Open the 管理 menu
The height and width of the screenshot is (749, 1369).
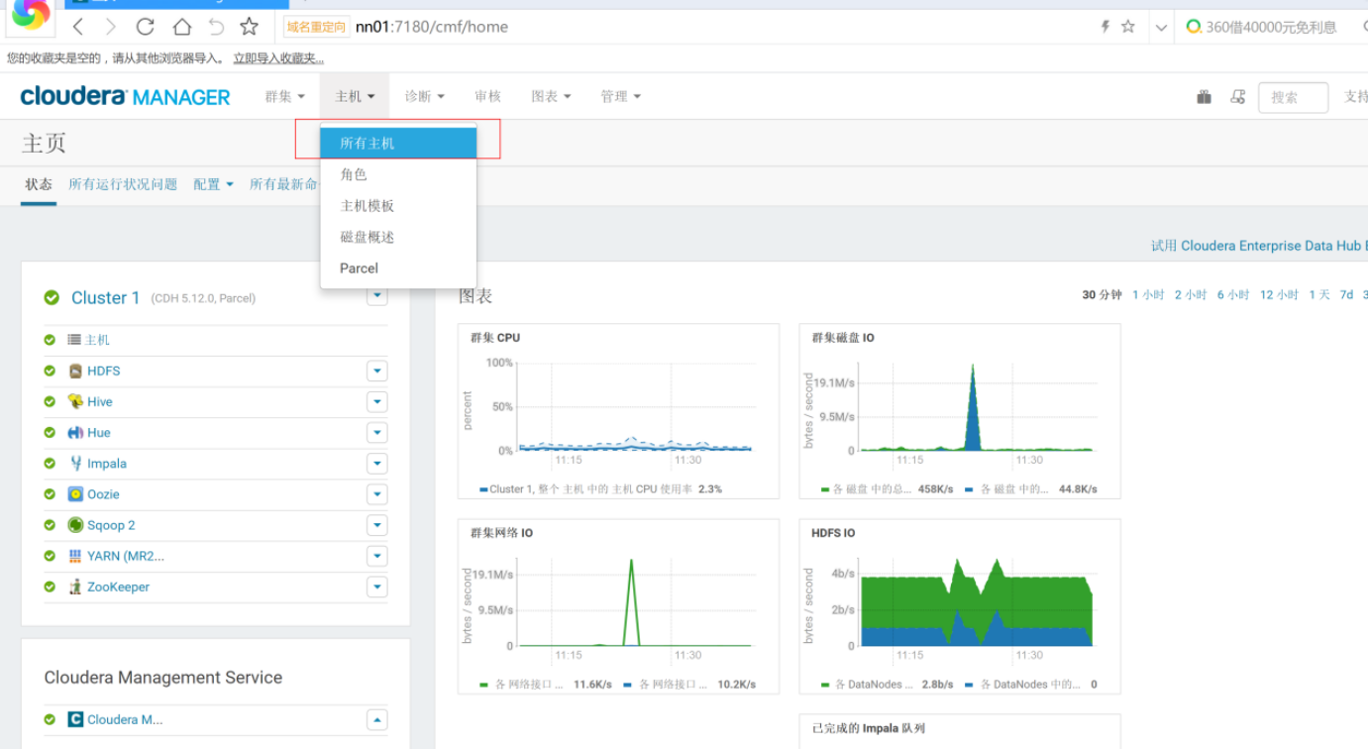(620, 96)
